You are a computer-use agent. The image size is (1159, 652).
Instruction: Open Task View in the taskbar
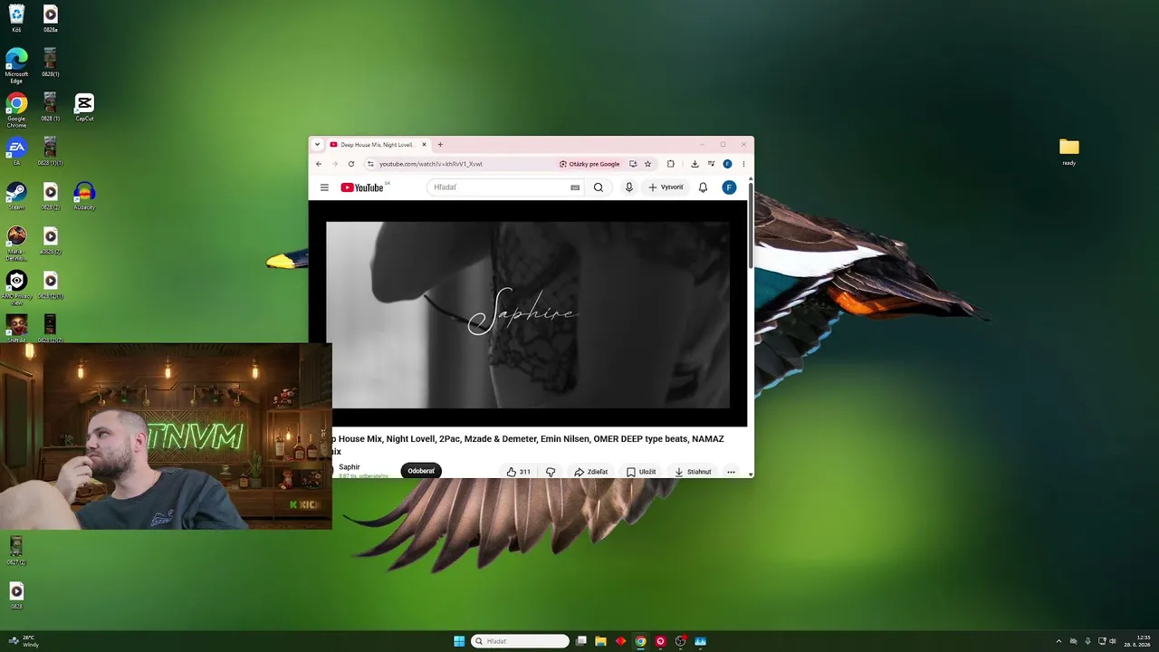pos(581,641)
